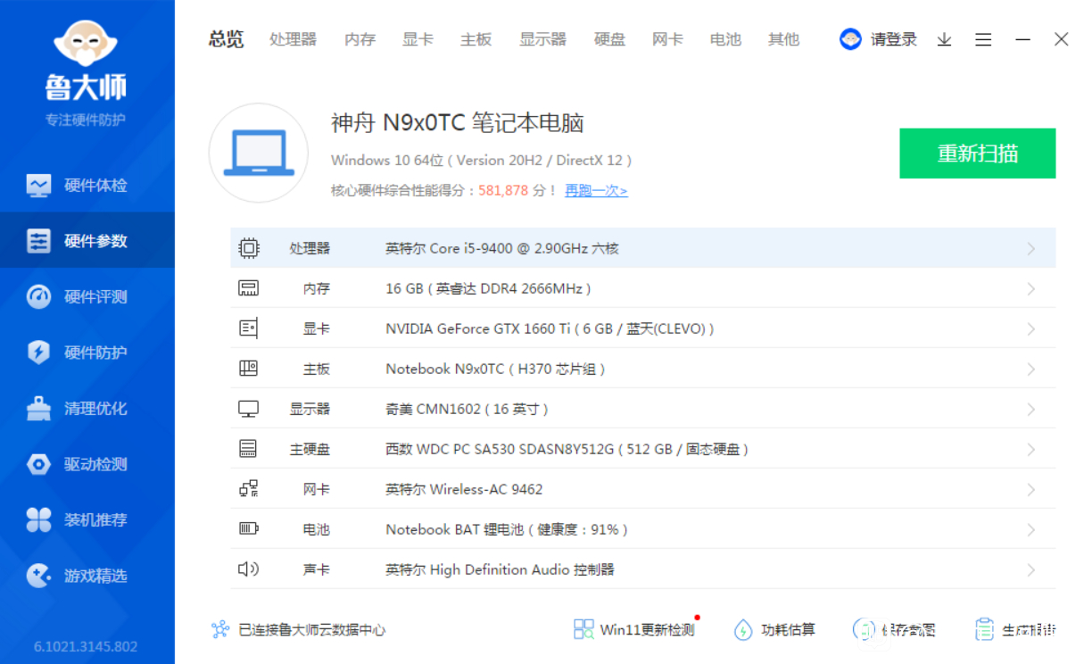Image resolution: width=1084 pixels, height=664 pixels.
Task: Click the 再跑一次 link
Action: click(x=596, y=190)
